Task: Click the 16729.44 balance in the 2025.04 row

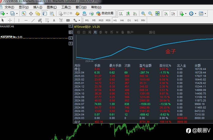Action: pyautogui.click(x=200, y=72)
